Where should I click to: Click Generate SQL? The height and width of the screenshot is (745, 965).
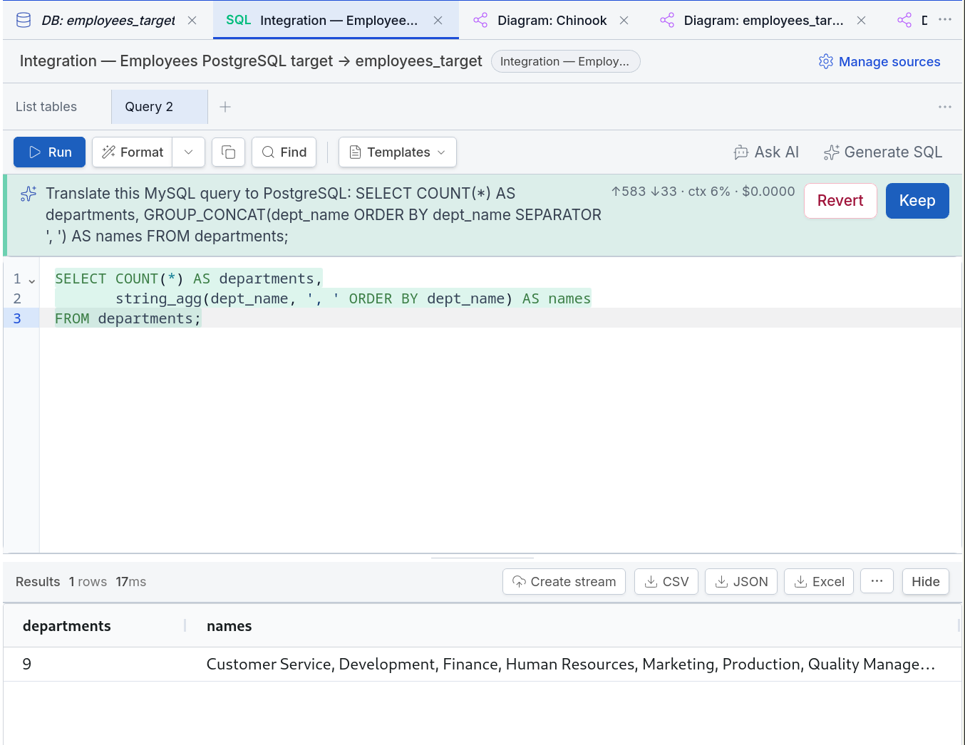tap(882, 152)
